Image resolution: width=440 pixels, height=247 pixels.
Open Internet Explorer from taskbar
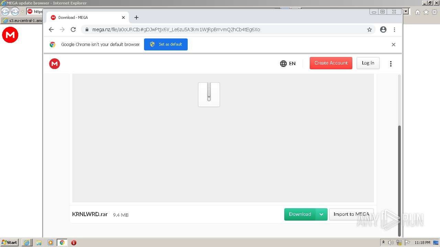[x=26, y=243]
